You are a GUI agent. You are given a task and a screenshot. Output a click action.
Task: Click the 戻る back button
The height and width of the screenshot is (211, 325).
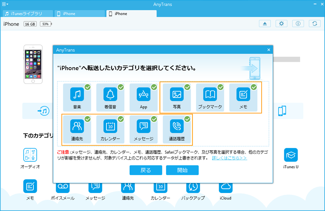pos(146,170)
